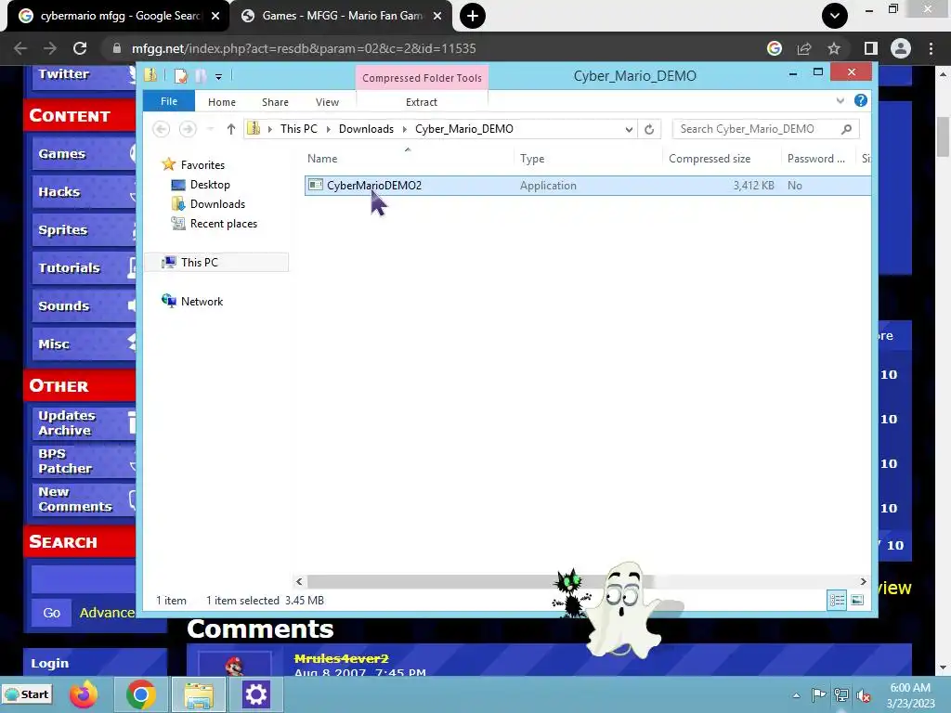
Task: Toggle the Chrome side panel icon
Action: (x=871, y=48)
